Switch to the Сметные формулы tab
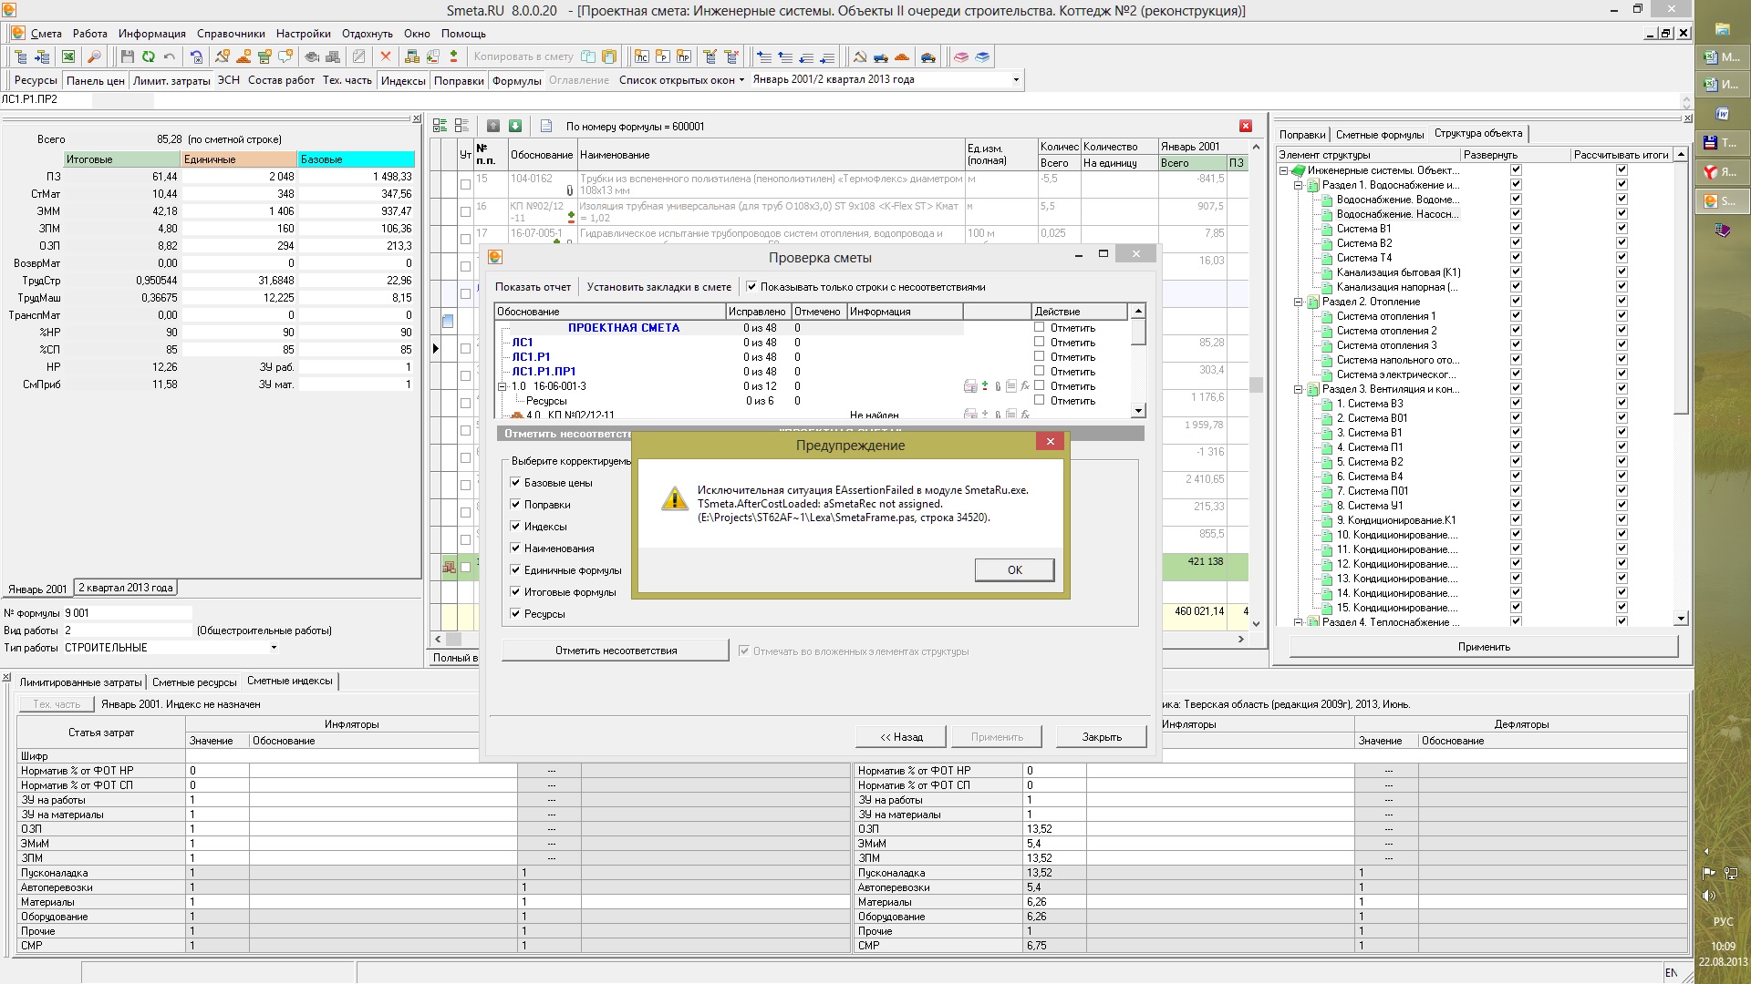Image resolution: width=1751 pixels, height=984 pixels. [1379, 135]
